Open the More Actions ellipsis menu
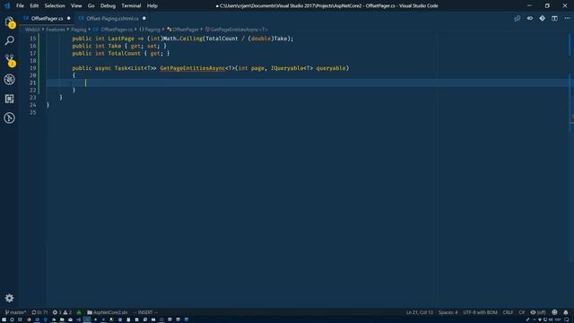This screenshot has height=323, width=574. click(567, 18)
